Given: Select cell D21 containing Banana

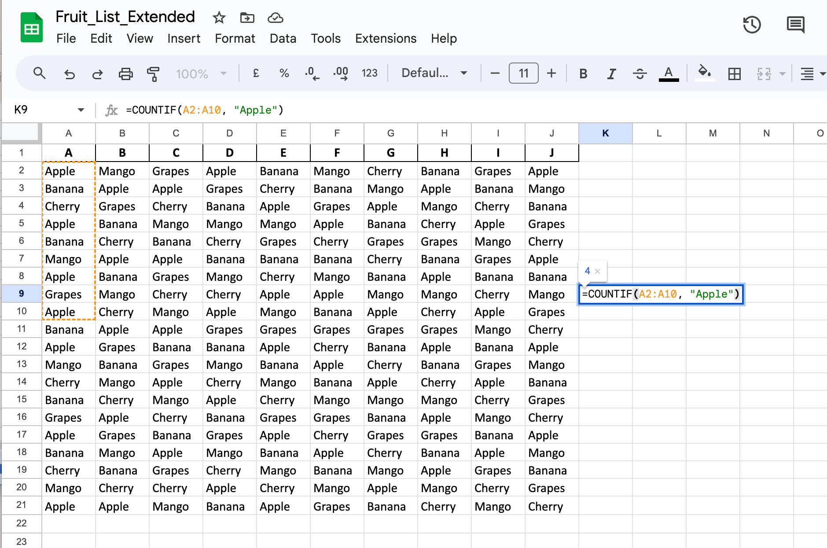Looking at the screenshot, I should (229, 506).
